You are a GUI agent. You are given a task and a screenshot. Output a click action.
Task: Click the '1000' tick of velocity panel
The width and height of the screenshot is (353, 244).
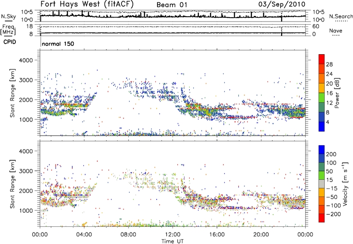pyautogui.click(x=26, y=211)
